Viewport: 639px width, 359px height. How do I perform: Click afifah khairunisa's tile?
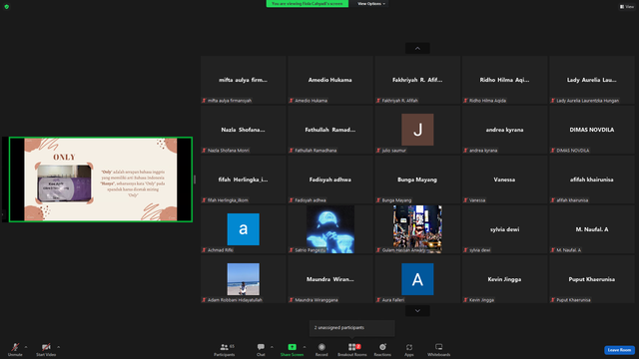tap(592, 179)
